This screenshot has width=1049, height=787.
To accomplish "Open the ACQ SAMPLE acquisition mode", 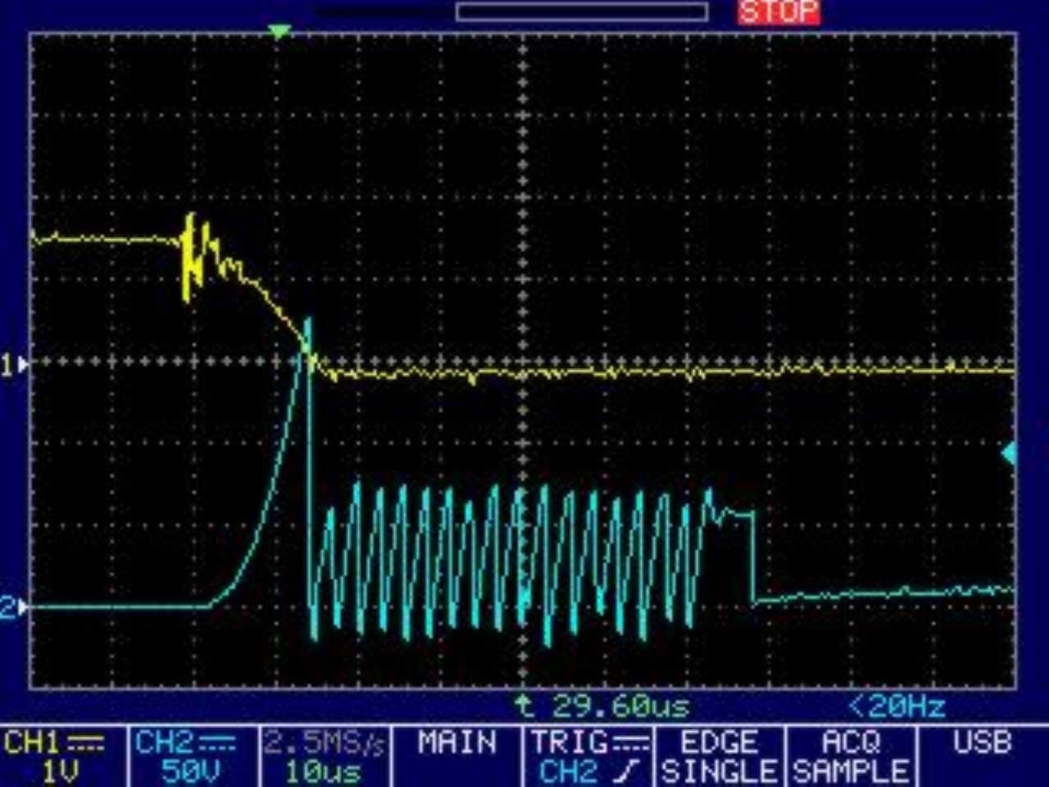I will [x=851, y=756].
